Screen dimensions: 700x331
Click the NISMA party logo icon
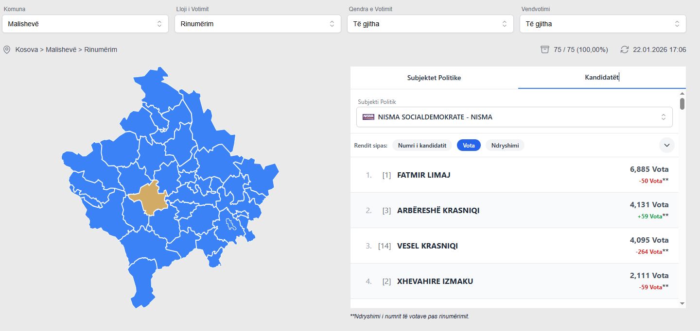pyautogui.click(x=368, y=117)
